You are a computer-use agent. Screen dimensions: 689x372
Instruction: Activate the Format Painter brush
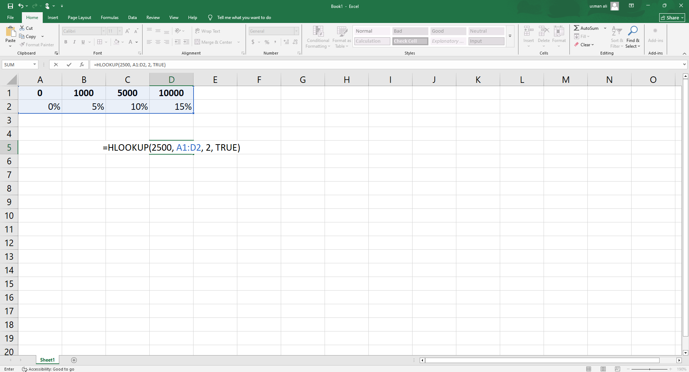click(37, 44)
